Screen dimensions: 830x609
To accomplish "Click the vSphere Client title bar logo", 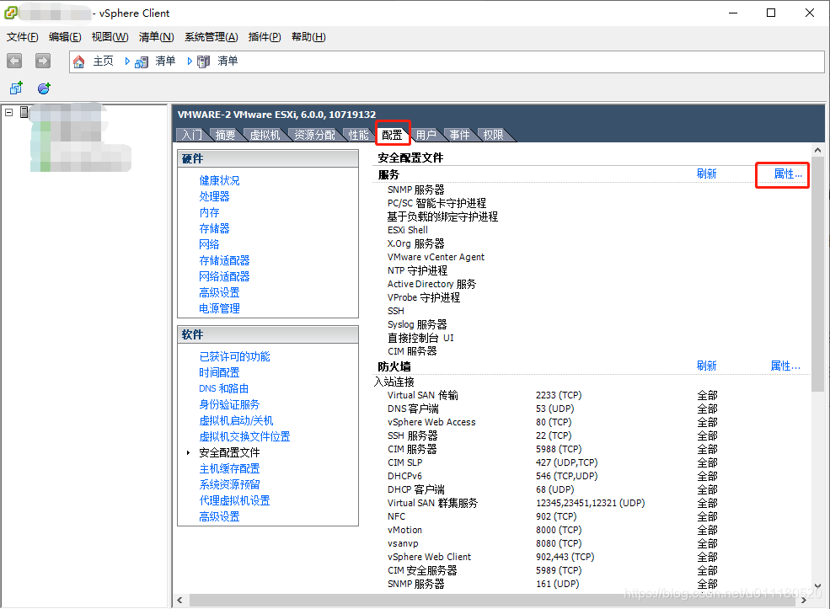I will click(x=11, y=12).
